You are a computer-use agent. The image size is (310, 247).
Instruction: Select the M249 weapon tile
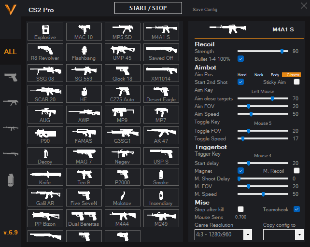coord(161,219)
